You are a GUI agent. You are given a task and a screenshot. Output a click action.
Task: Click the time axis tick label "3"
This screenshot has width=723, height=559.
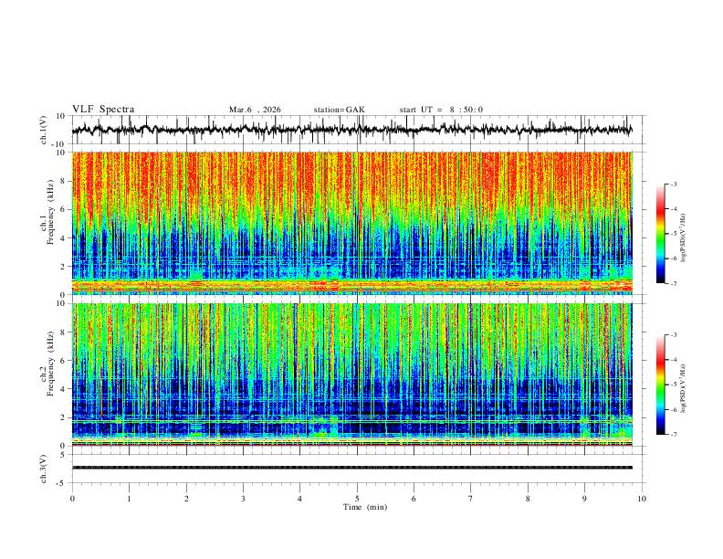pyautogui.click(x=243, y=499)
